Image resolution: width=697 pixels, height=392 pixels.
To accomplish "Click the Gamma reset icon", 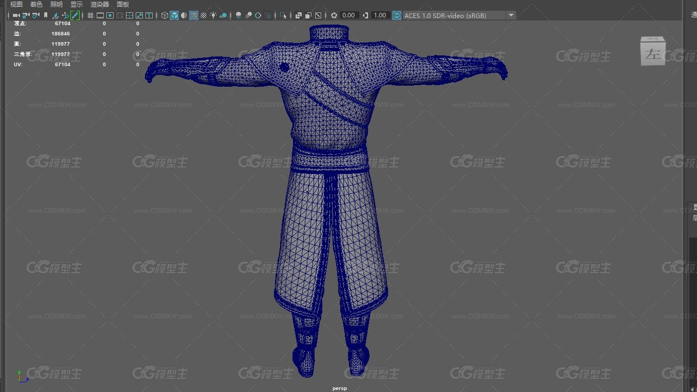I will (x=365, y=15).
